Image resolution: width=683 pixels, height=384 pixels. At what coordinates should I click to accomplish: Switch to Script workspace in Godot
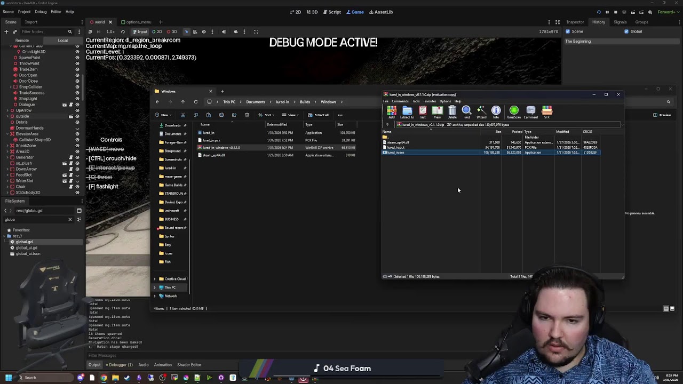(x=331, y=12)
